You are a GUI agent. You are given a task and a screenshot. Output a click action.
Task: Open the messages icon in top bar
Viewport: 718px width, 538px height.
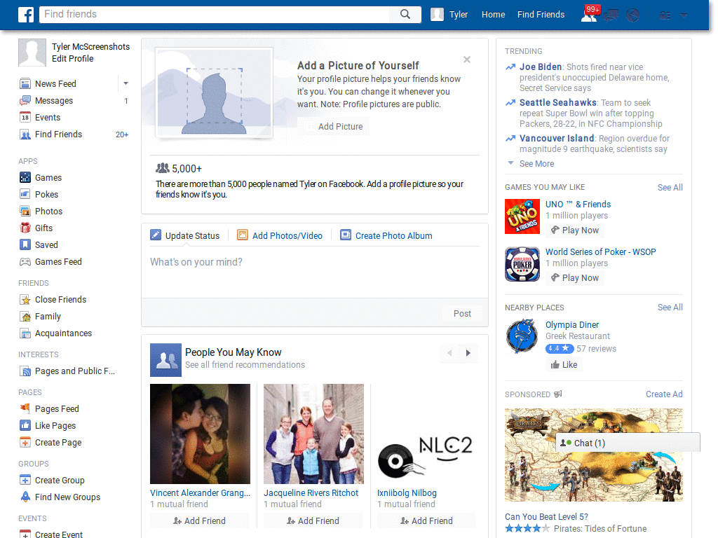pos(611,15)
